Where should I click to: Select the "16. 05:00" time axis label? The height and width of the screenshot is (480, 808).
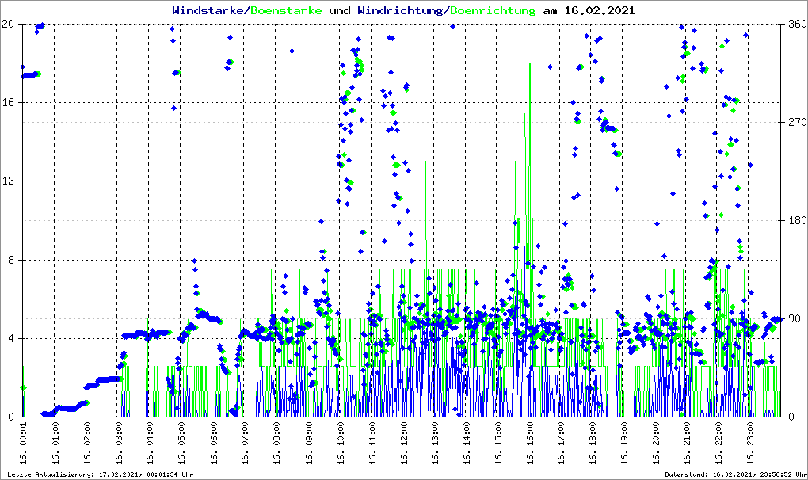pos(182,444)
